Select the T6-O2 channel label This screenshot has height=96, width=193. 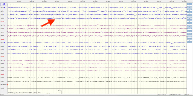coord(3,18)
